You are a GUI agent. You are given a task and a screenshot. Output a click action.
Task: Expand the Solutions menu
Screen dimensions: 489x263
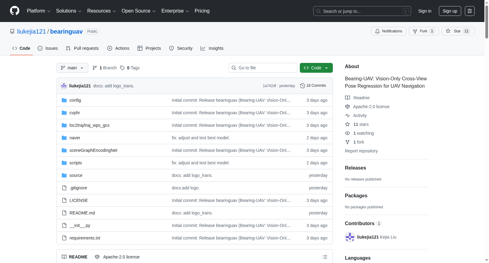pos(69,11)
